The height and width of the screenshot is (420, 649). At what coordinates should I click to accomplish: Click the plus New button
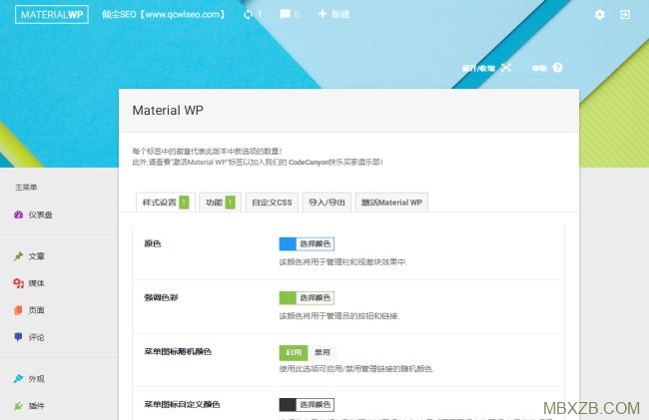[333, 15]
